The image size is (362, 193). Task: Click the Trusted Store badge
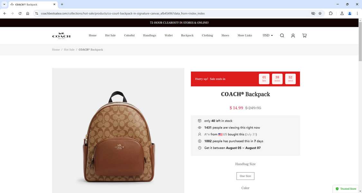click(346, 189)
